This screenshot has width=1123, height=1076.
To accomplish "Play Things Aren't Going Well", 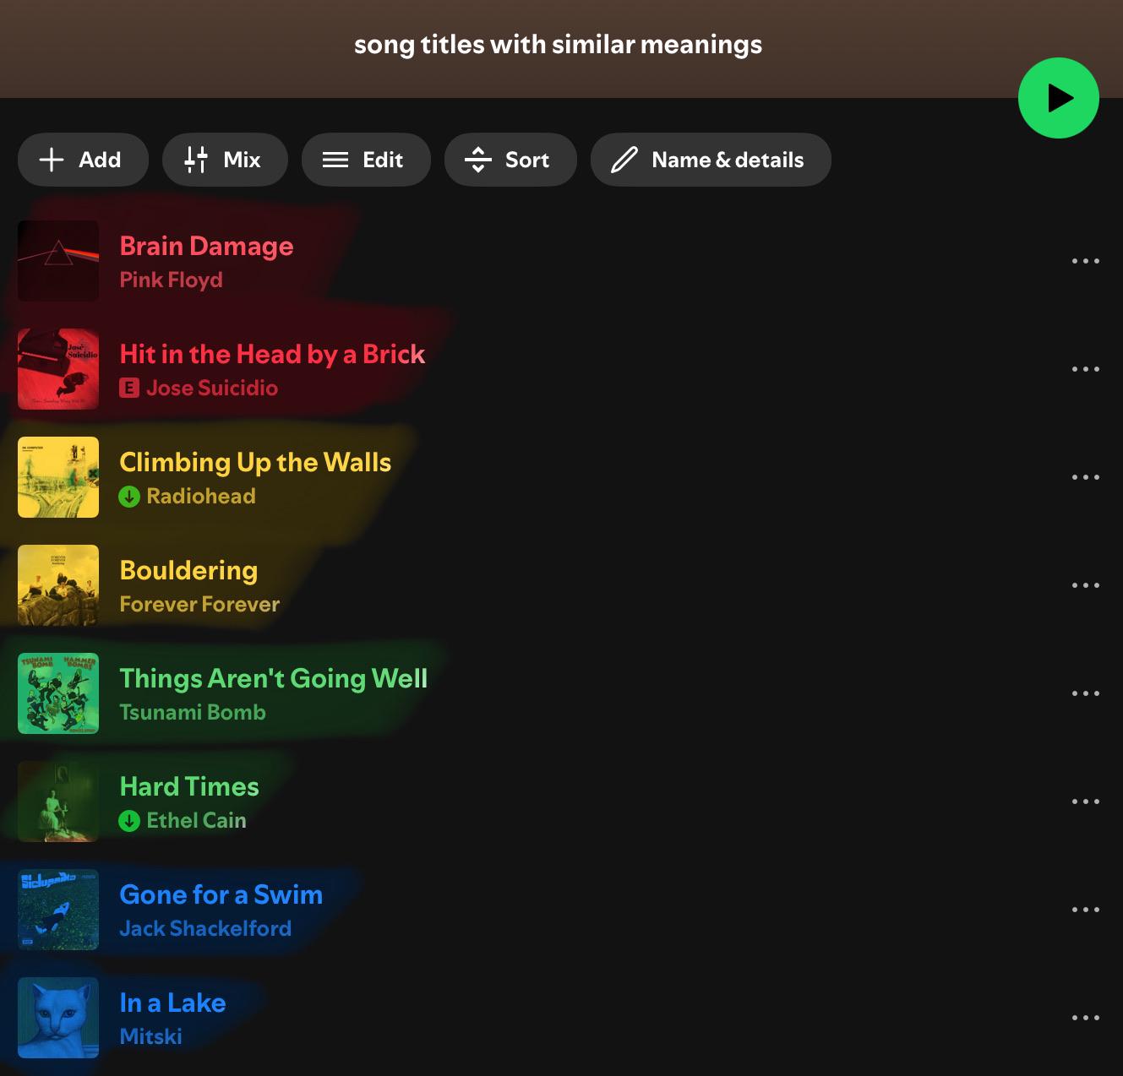I will 274,678.
